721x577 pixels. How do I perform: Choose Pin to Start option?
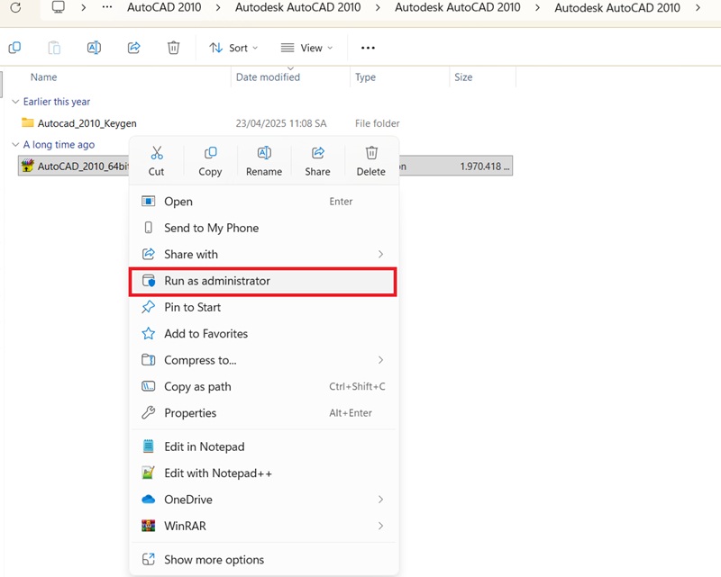click(192, 307)
